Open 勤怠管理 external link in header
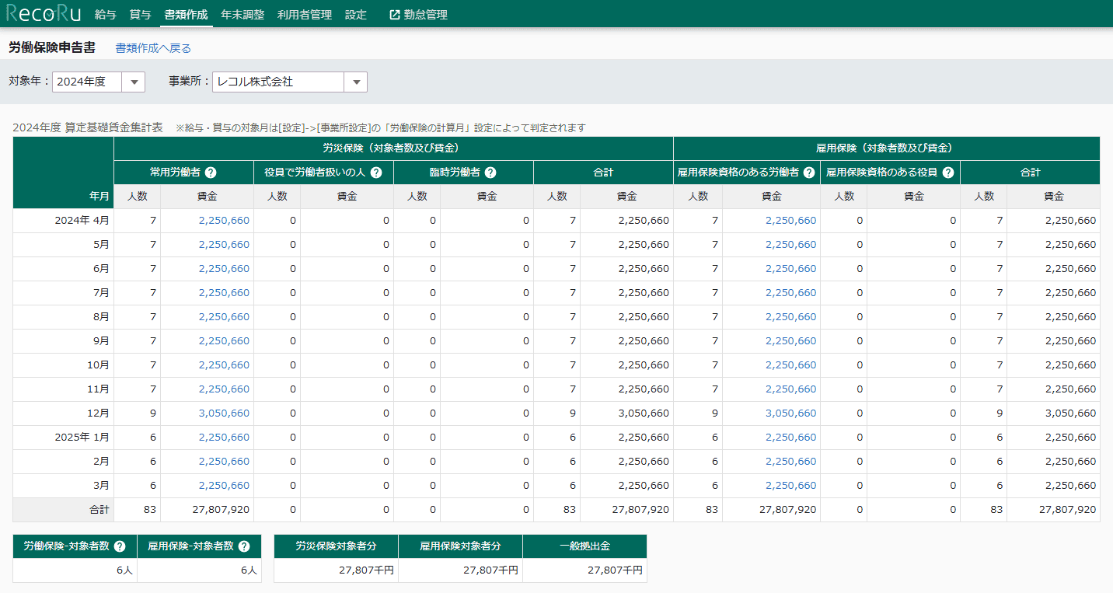This screenshot has height=593, width=1113. [x=418, y=15]
